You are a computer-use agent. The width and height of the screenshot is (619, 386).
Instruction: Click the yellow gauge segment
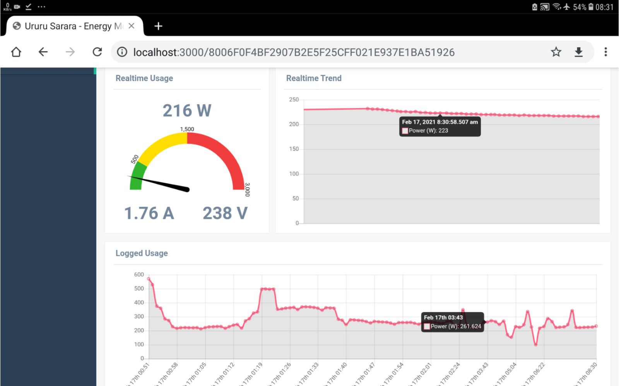pyautogui.click(x=162, y=145)
